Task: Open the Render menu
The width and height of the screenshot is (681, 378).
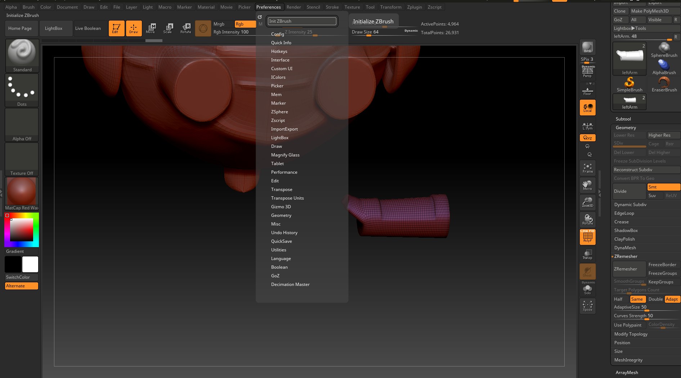Action: [x=294, y=7]
